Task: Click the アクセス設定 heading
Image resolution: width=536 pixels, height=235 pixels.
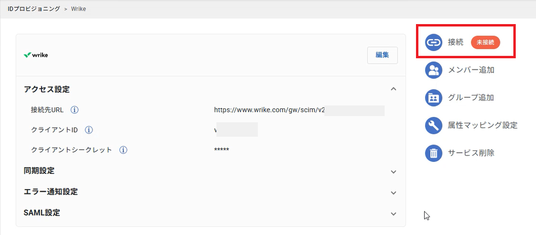Action: pos(47,90)
